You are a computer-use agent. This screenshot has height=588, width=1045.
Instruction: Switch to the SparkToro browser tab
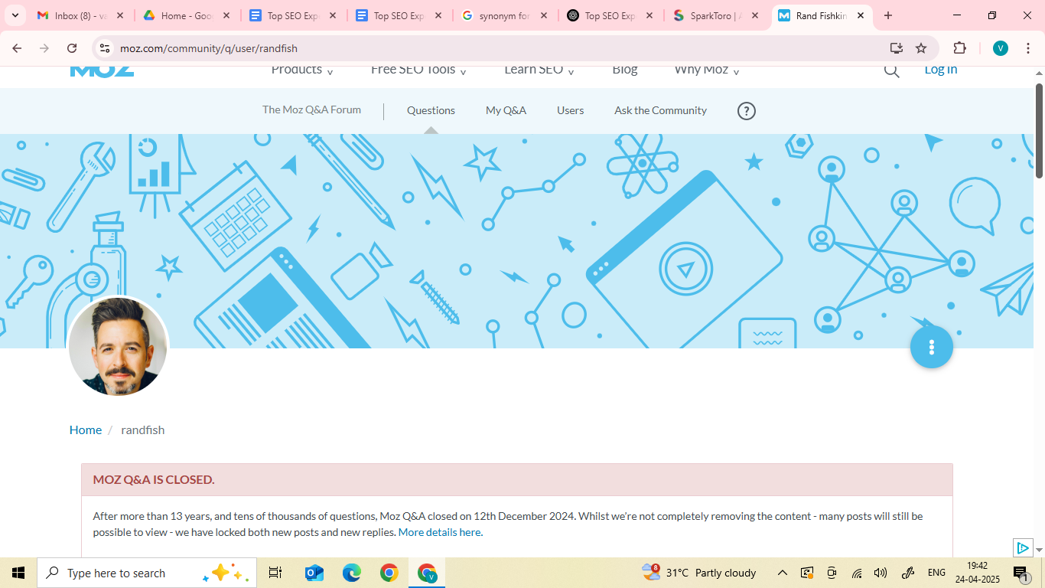(x=715, y=15)
